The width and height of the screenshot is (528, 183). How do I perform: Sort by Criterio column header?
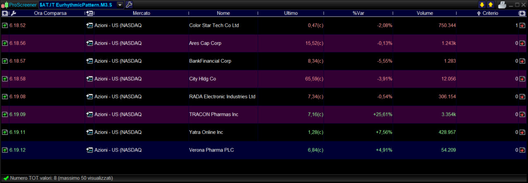[490, 13]
